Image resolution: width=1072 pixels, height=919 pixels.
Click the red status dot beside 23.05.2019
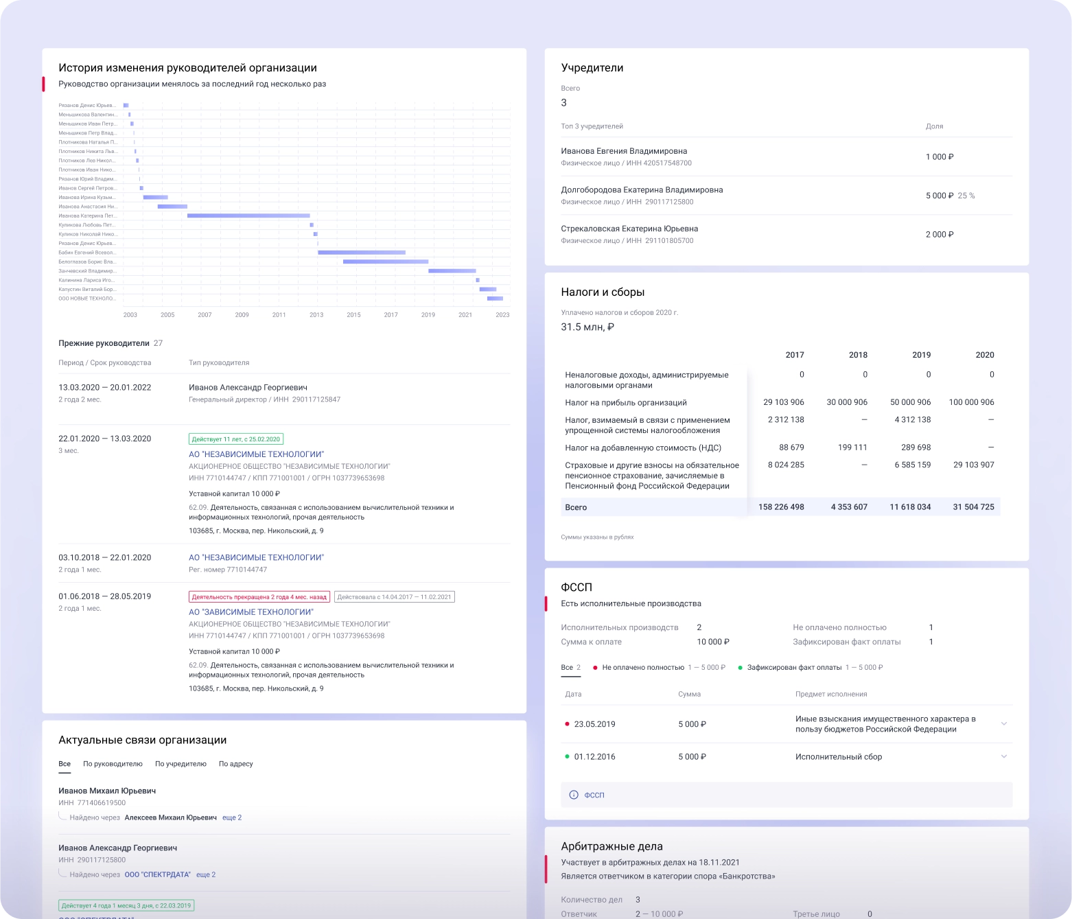coord(567,724)
